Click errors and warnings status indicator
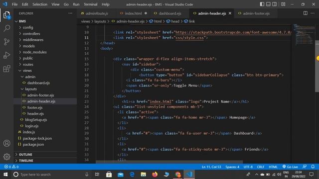 pos(11,167)
